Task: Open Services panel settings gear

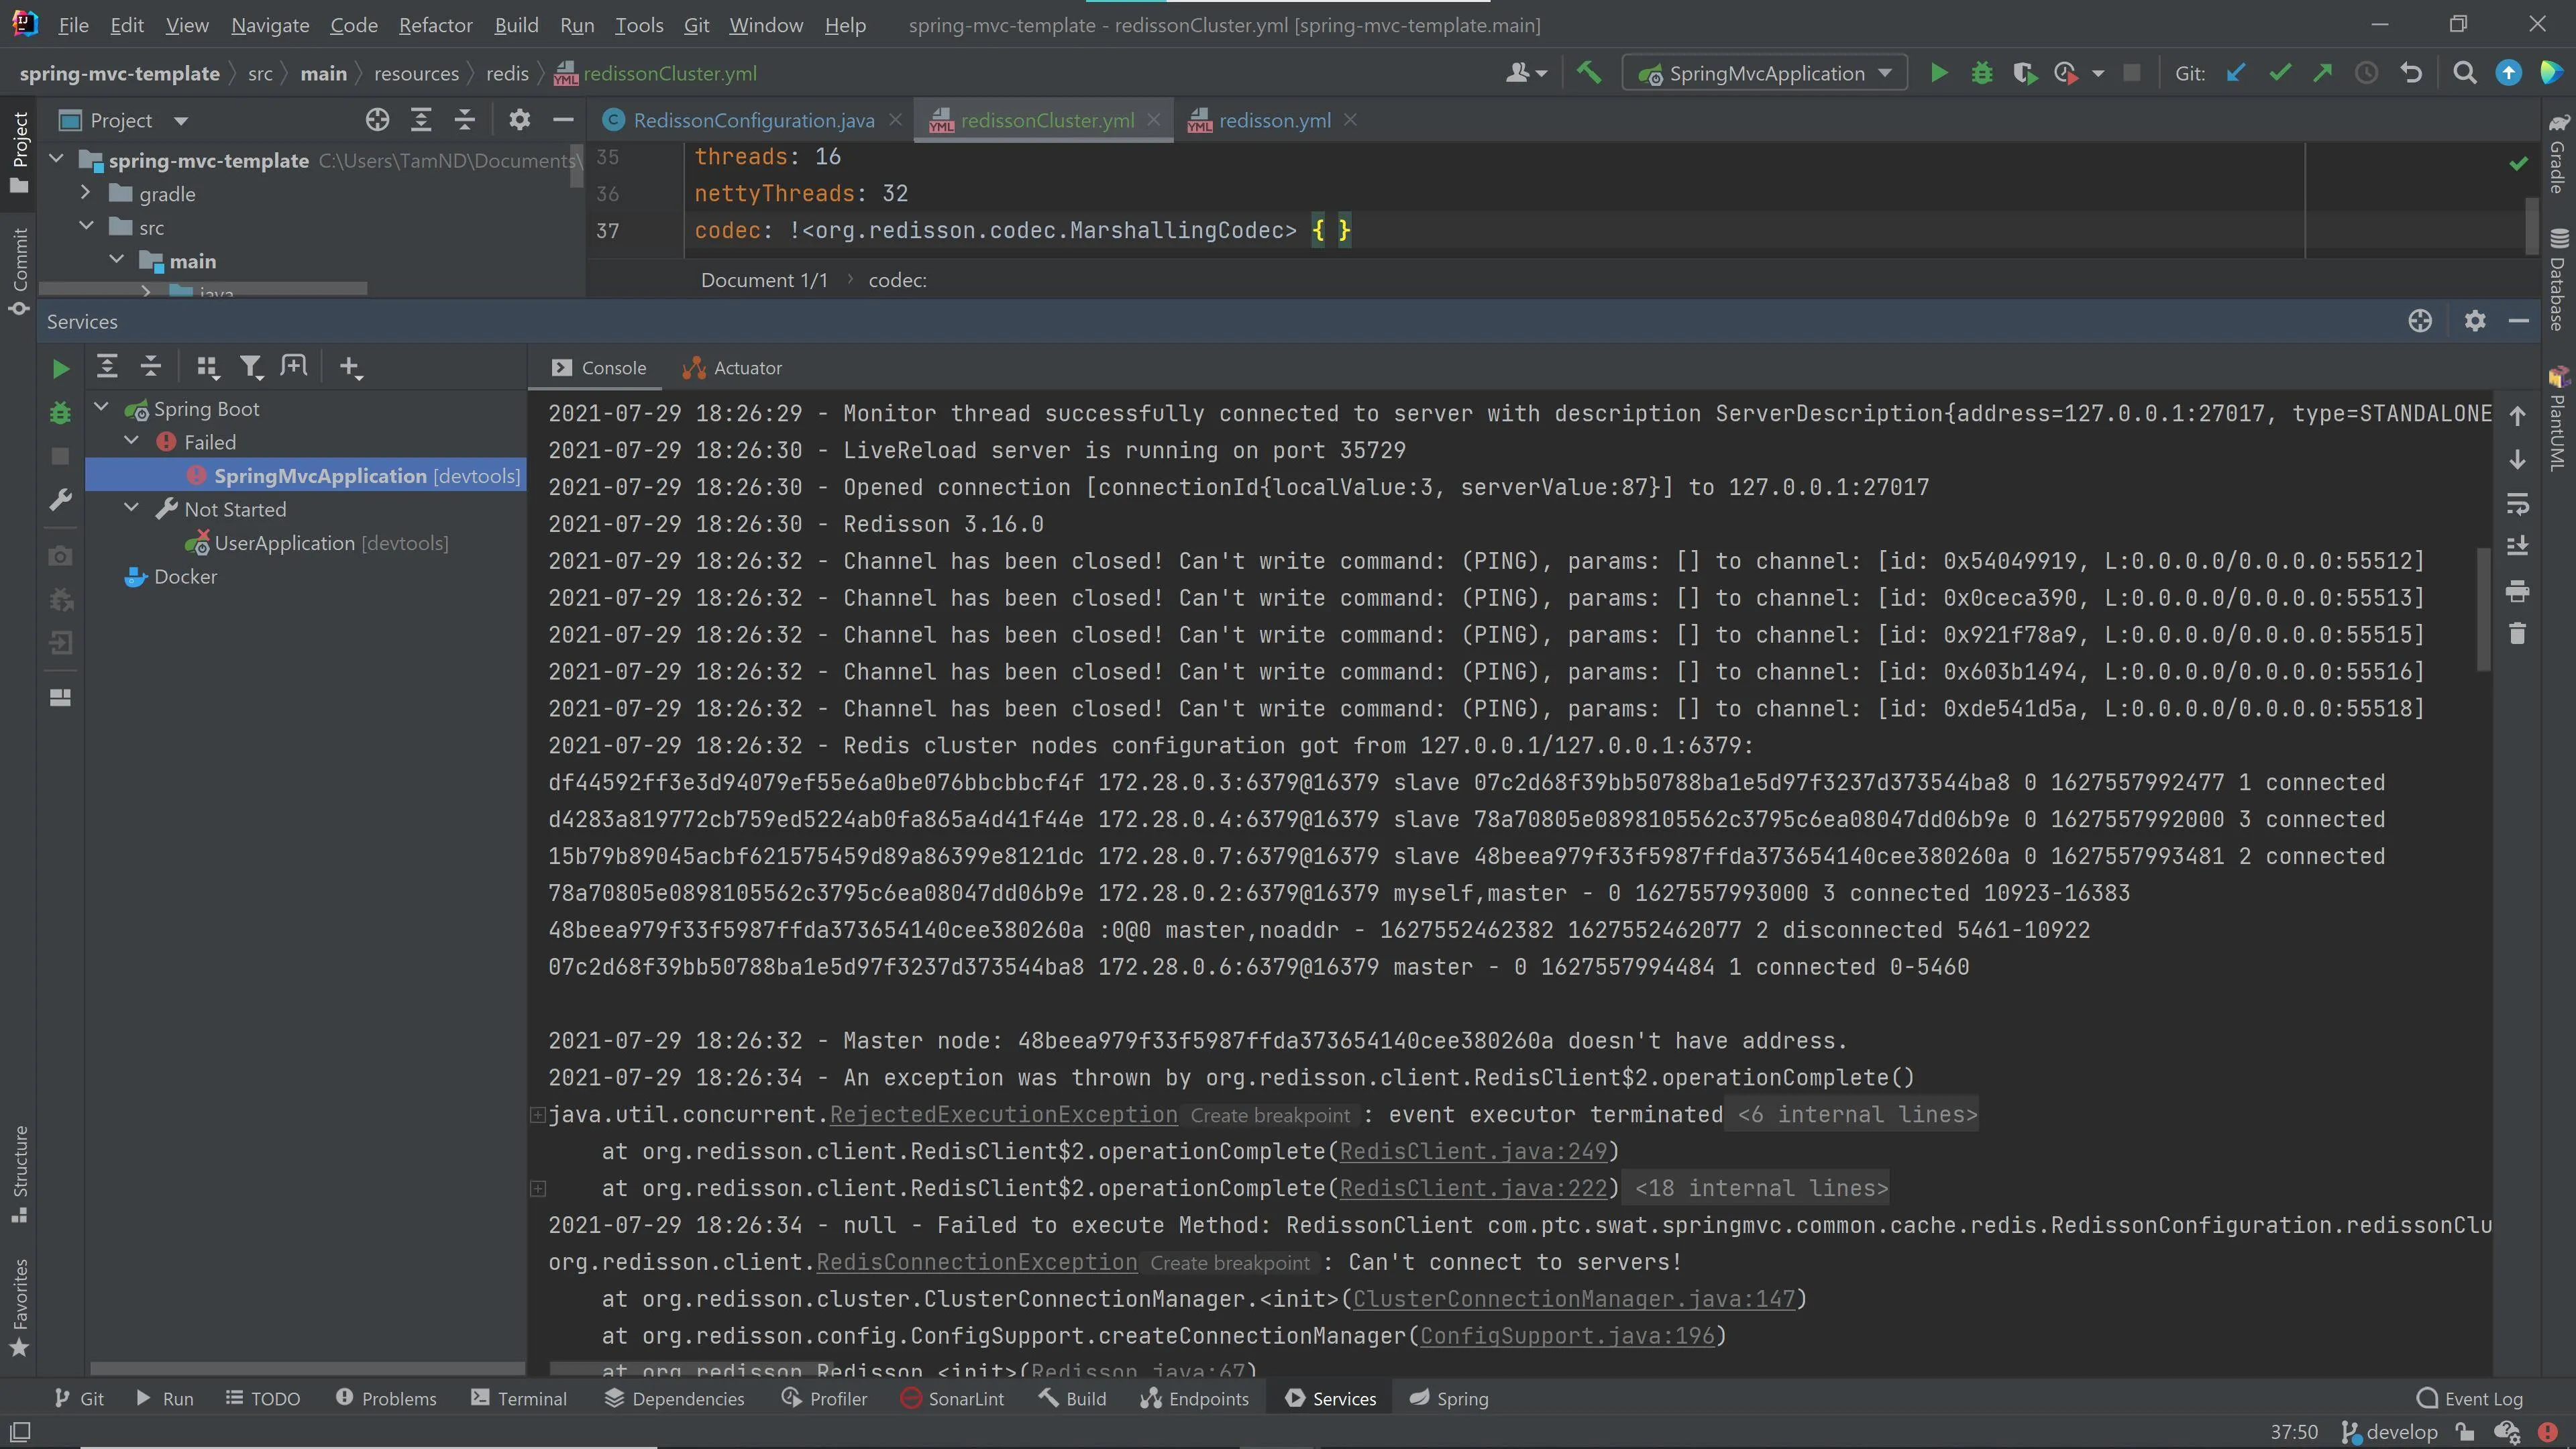Action: click(2475, 321)
